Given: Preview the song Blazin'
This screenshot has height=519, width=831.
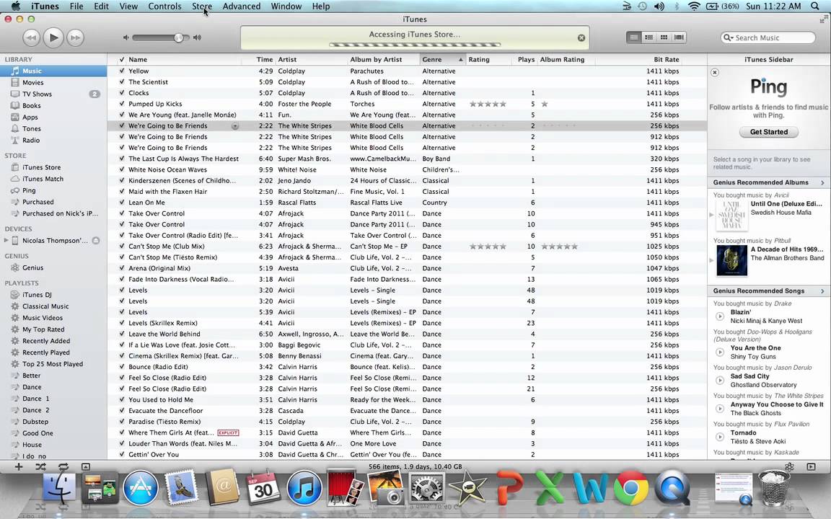Looking at the screenshot, I should click(x=720, y=316).
